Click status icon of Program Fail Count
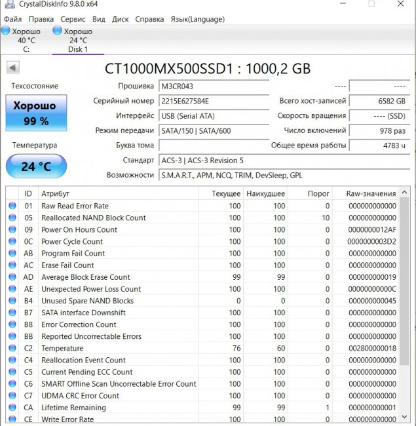The height and width of the screenshot is (426, 416). point(12,253)
